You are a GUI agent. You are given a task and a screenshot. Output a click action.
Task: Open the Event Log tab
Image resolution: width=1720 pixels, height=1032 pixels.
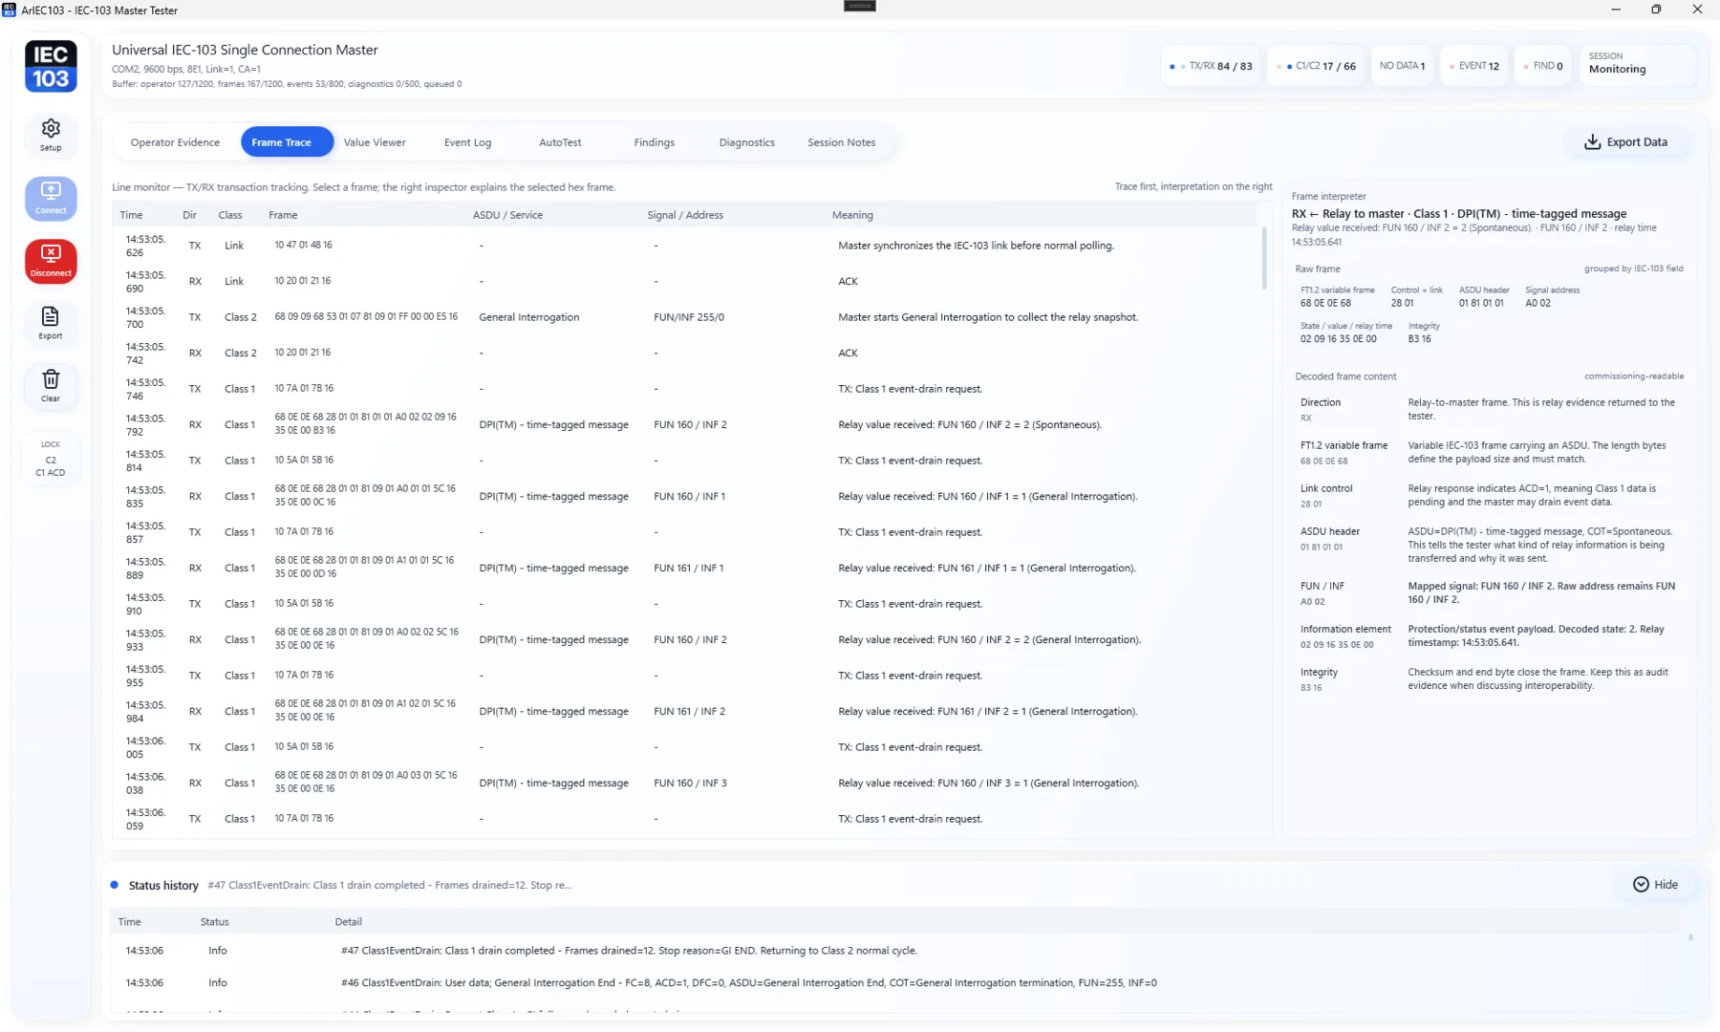pyautogui.click(x=467, y=142)
